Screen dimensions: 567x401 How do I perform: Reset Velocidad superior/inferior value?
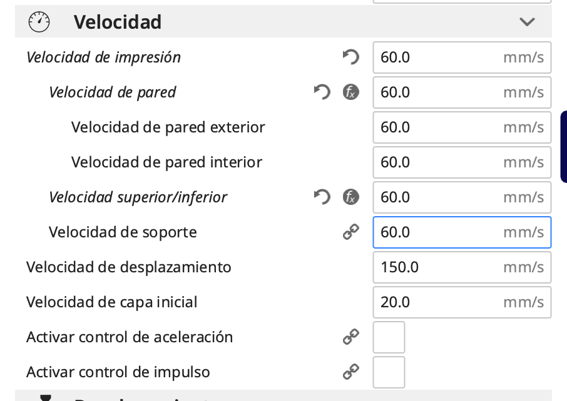click(x=322, y=197)
